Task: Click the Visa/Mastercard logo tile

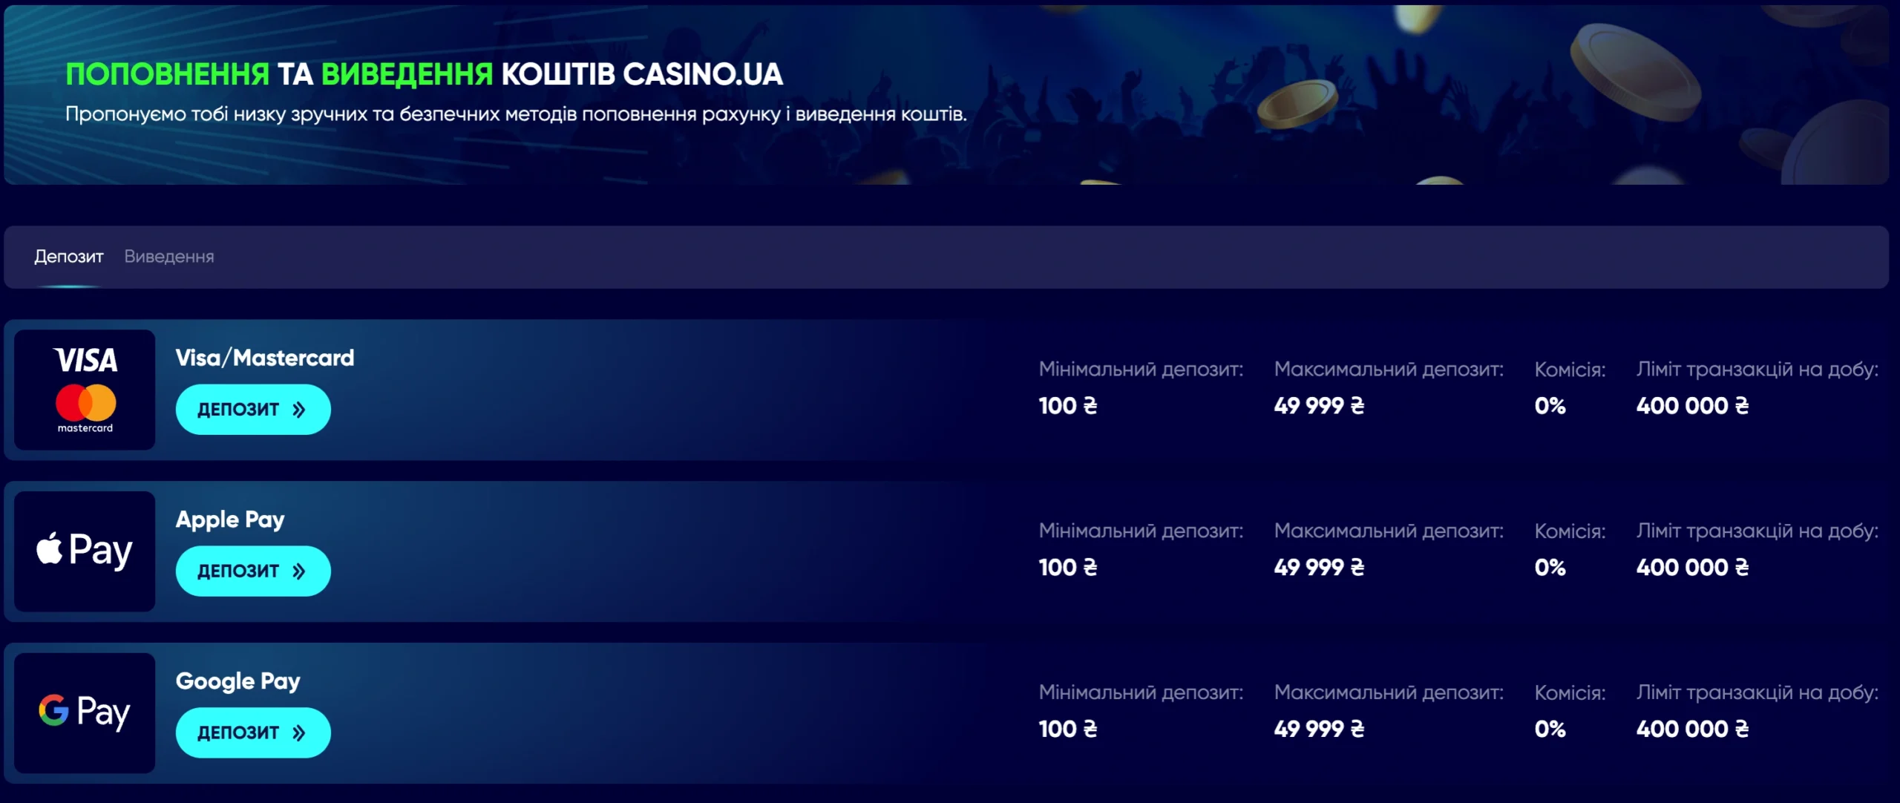Action: tap(85, 390)
